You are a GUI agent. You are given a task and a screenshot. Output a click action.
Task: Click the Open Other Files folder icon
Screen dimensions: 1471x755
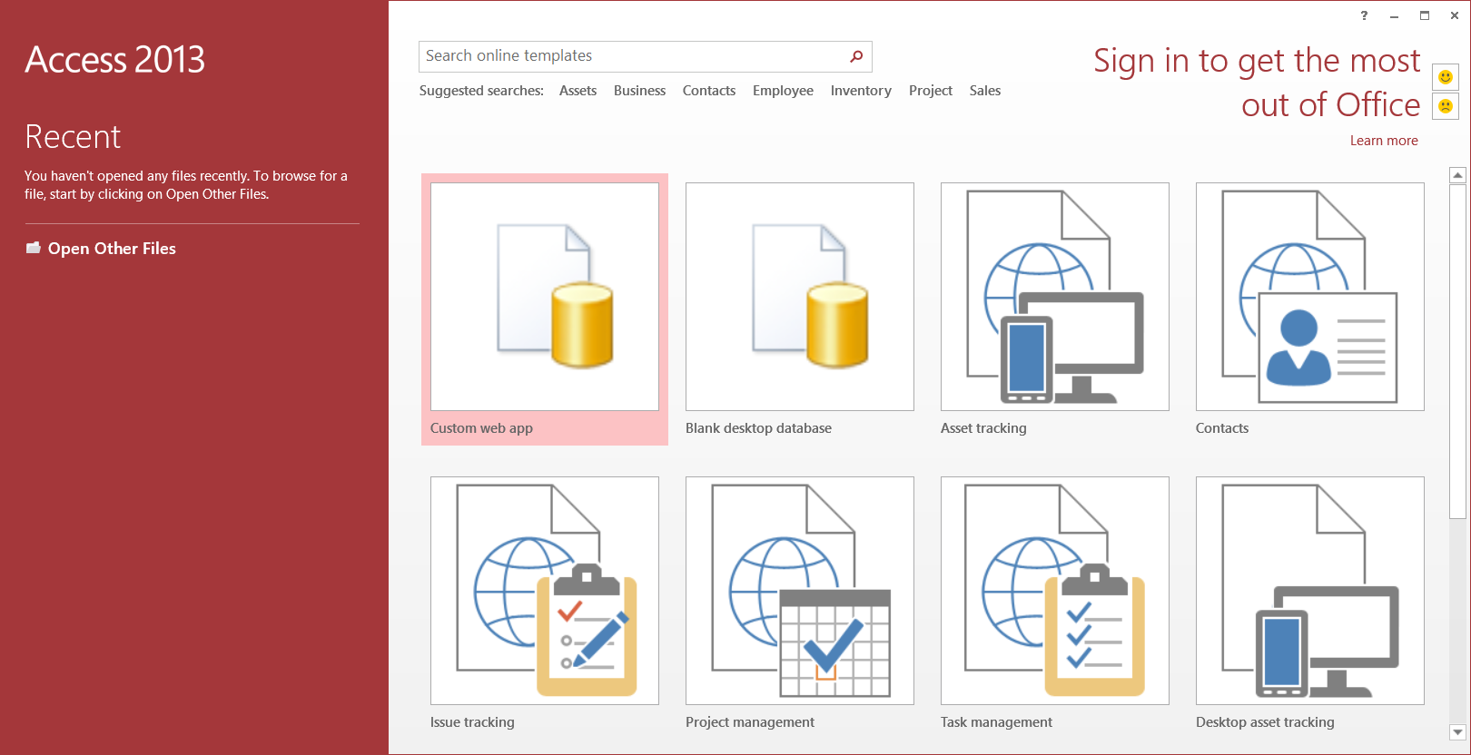click(x=34, y=248)
